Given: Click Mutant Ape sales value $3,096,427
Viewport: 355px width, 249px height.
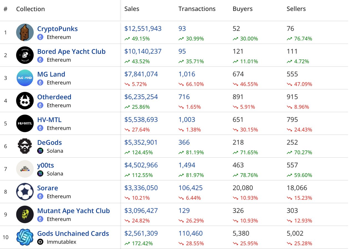Looking at the screenshot, I should click(141, 211).
